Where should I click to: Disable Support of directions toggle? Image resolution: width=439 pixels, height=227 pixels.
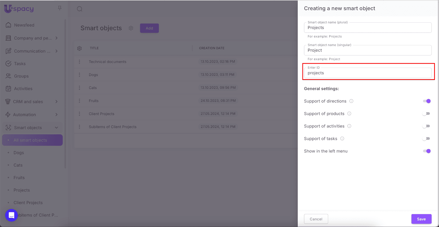427,101
